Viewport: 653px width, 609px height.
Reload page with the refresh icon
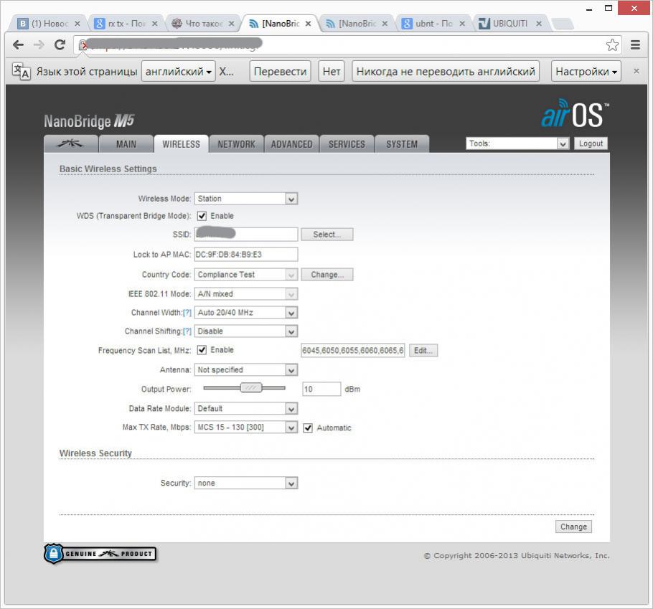click(x=60, y=45)
